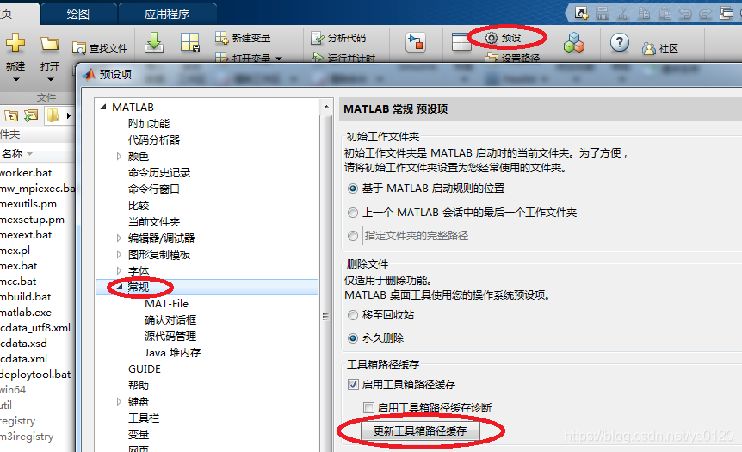This screenshot has height=452, width=742.
Task: Select MAT-File in tree
Action: click(167, 304)
